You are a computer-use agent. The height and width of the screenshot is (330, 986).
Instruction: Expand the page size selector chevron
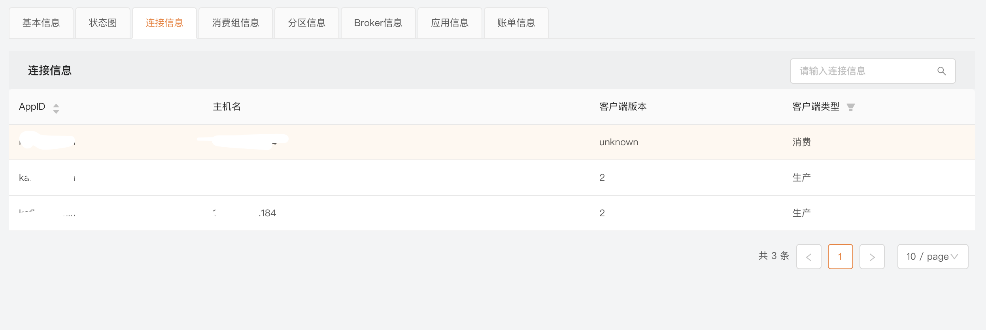click(x=955, y=257)
